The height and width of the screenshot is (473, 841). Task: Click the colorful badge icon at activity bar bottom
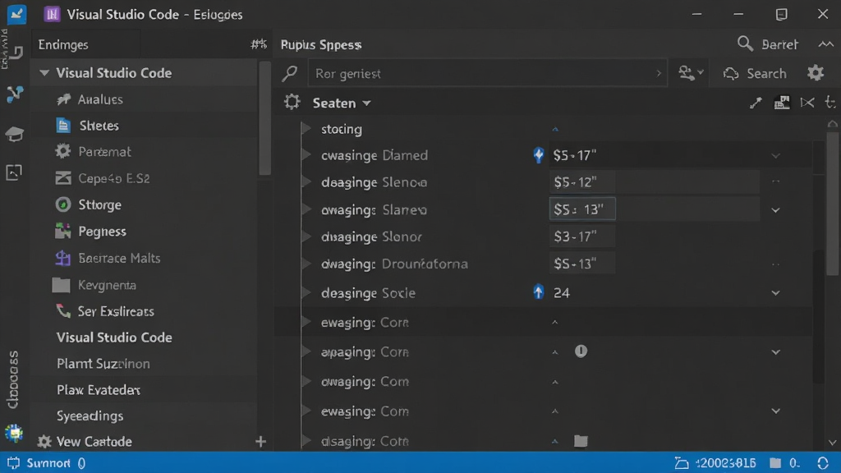[14, 433]
